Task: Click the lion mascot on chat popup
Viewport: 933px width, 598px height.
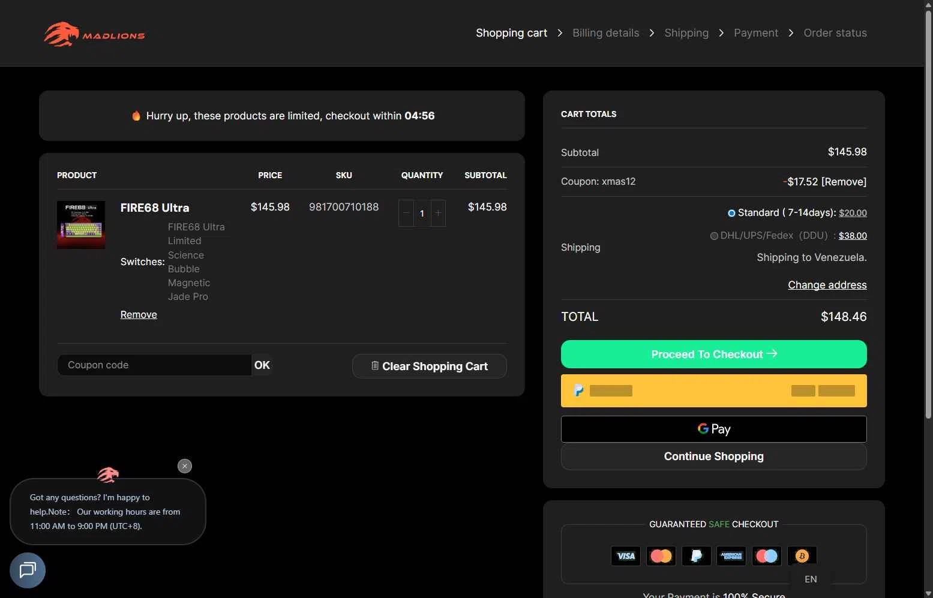Action: [108, 474]
